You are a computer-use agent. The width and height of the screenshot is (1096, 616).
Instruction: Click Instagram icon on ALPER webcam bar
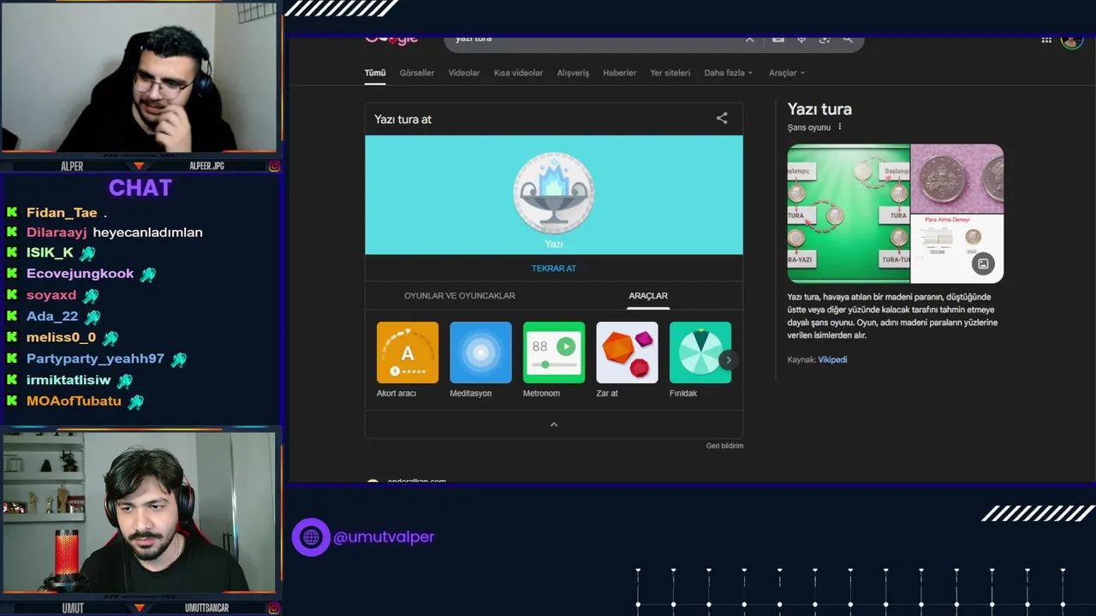coord(274,166)
